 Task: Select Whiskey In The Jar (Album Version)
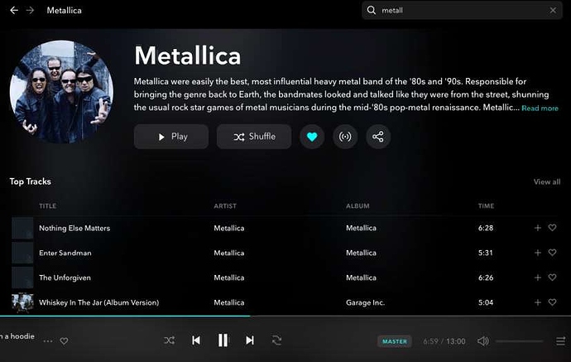point(99,302)
